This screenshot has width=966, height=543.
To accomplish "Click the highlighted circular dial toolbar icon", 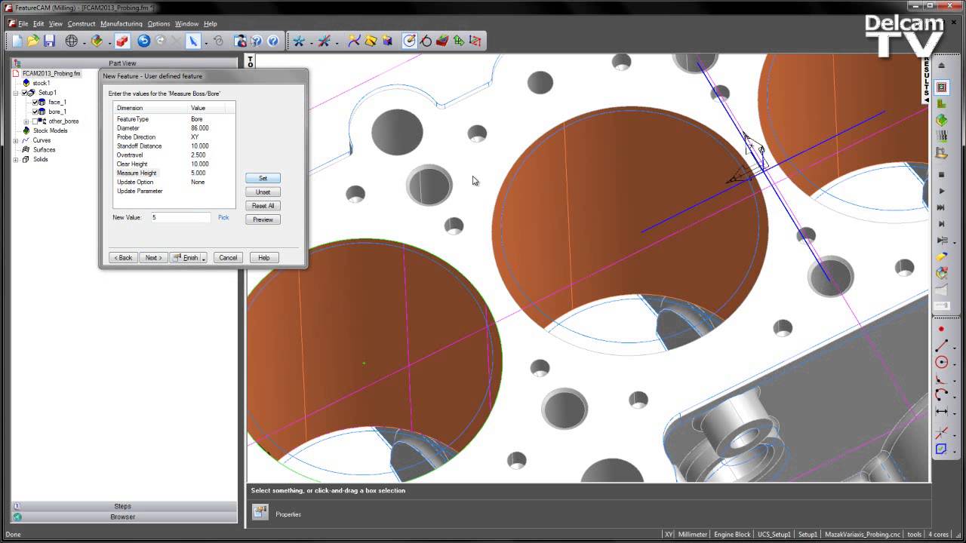I will (x=409, y=41).
